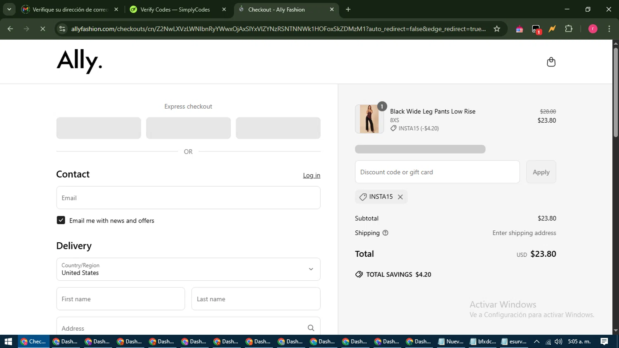Click the first toolbar extension icon
This screenshot has width=619, height=348.
[520, 29]
